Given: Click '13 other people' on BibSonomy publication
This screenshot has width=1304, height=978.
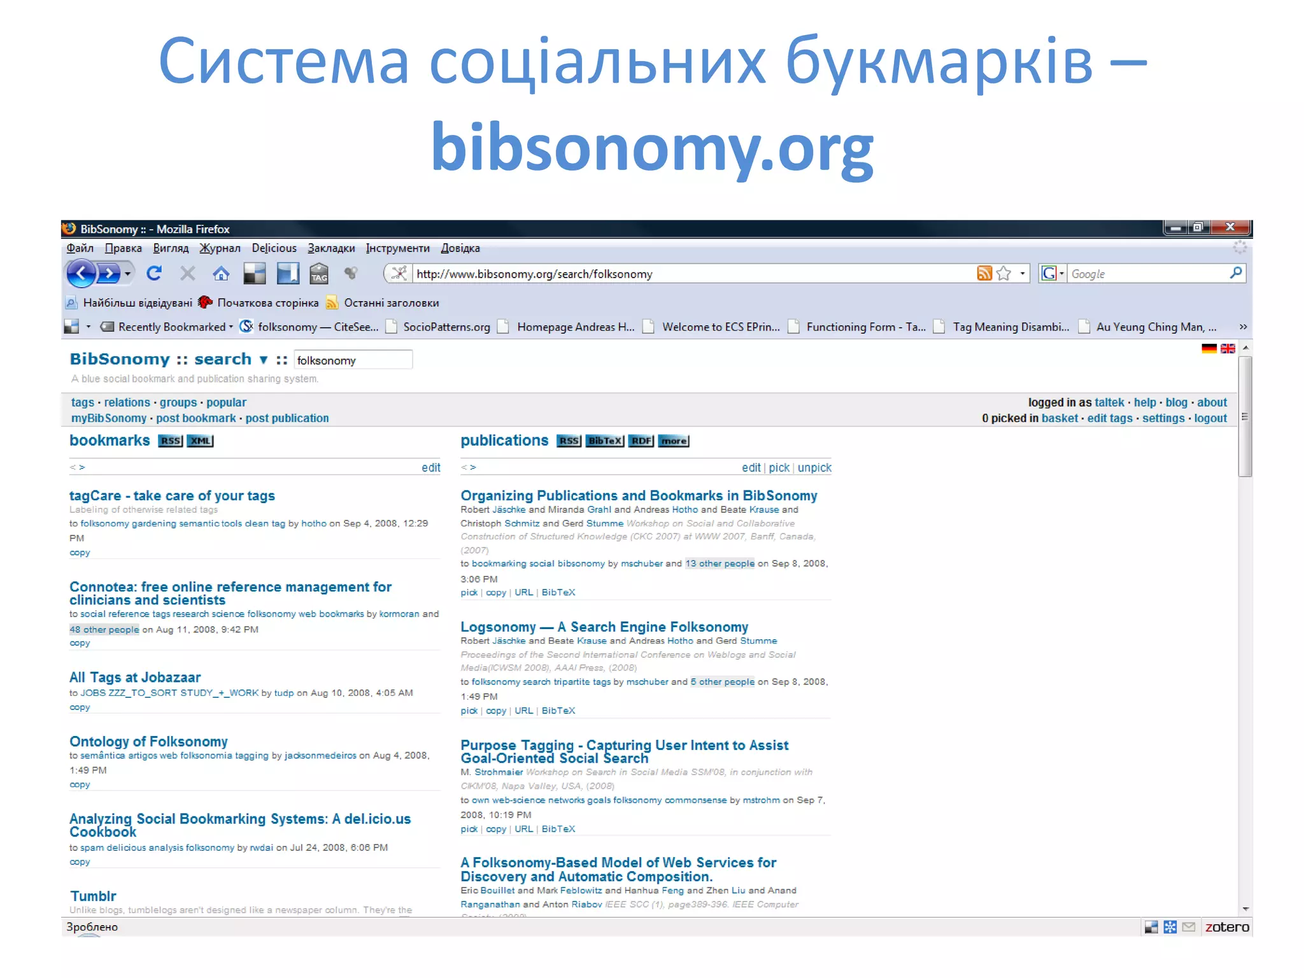Looking at the screenshot, I should [x=720, y=563].
